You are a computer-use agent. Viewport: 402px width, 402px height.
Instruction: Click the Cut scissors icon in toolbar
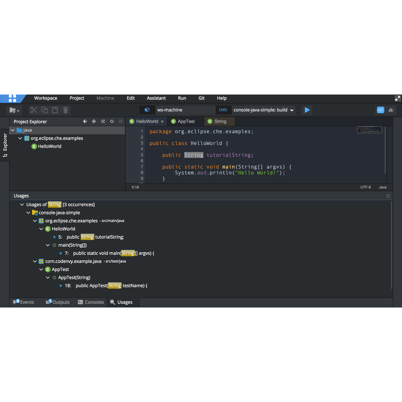click(x=34, y=110)
